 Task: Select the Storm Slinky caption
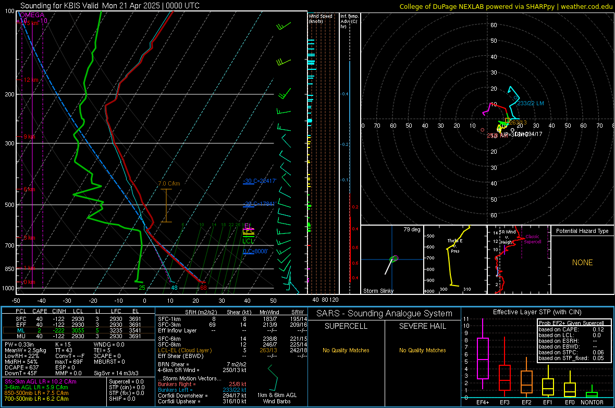pyautogui.click(x=378, y=291)
